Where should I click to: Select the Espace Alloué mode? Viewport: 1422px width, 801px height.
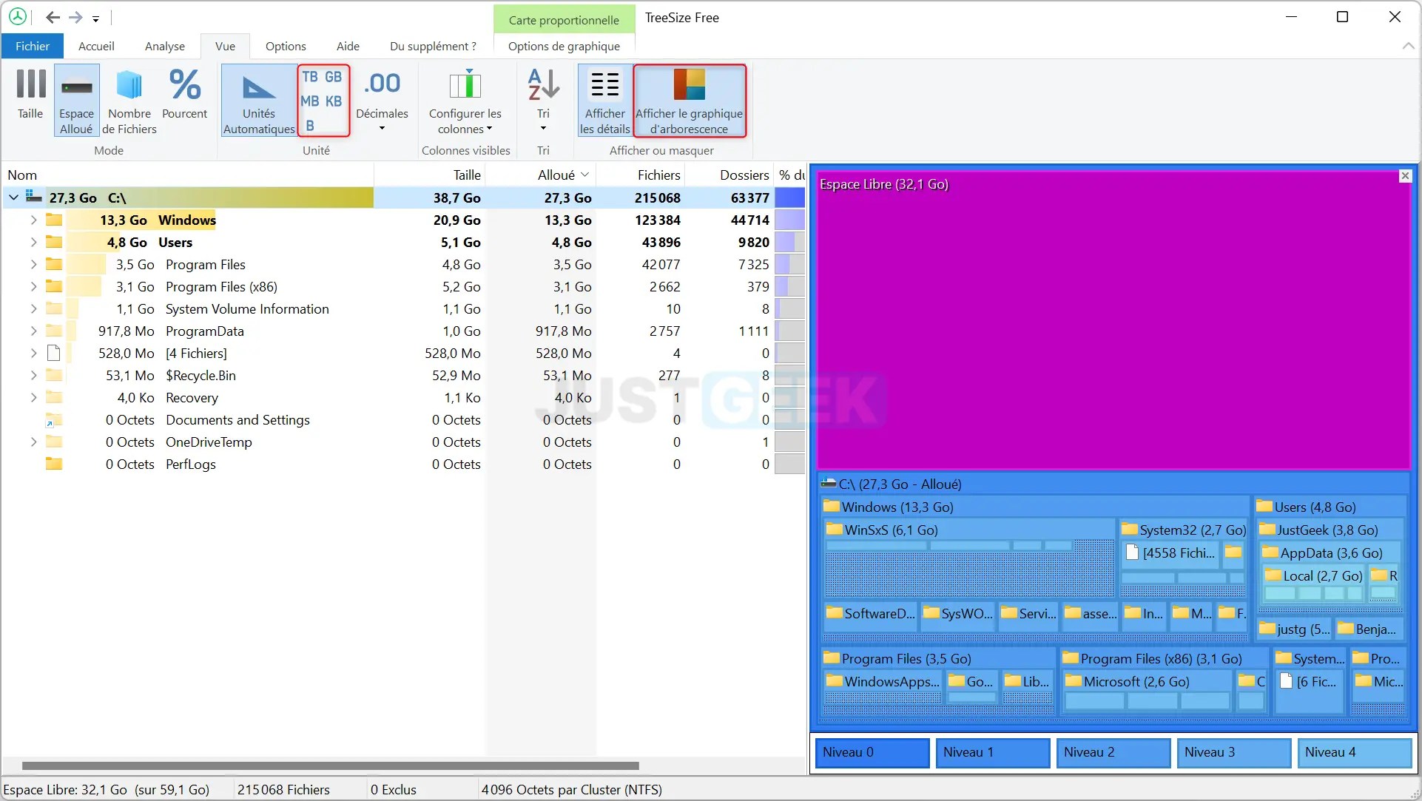[75, 100]
